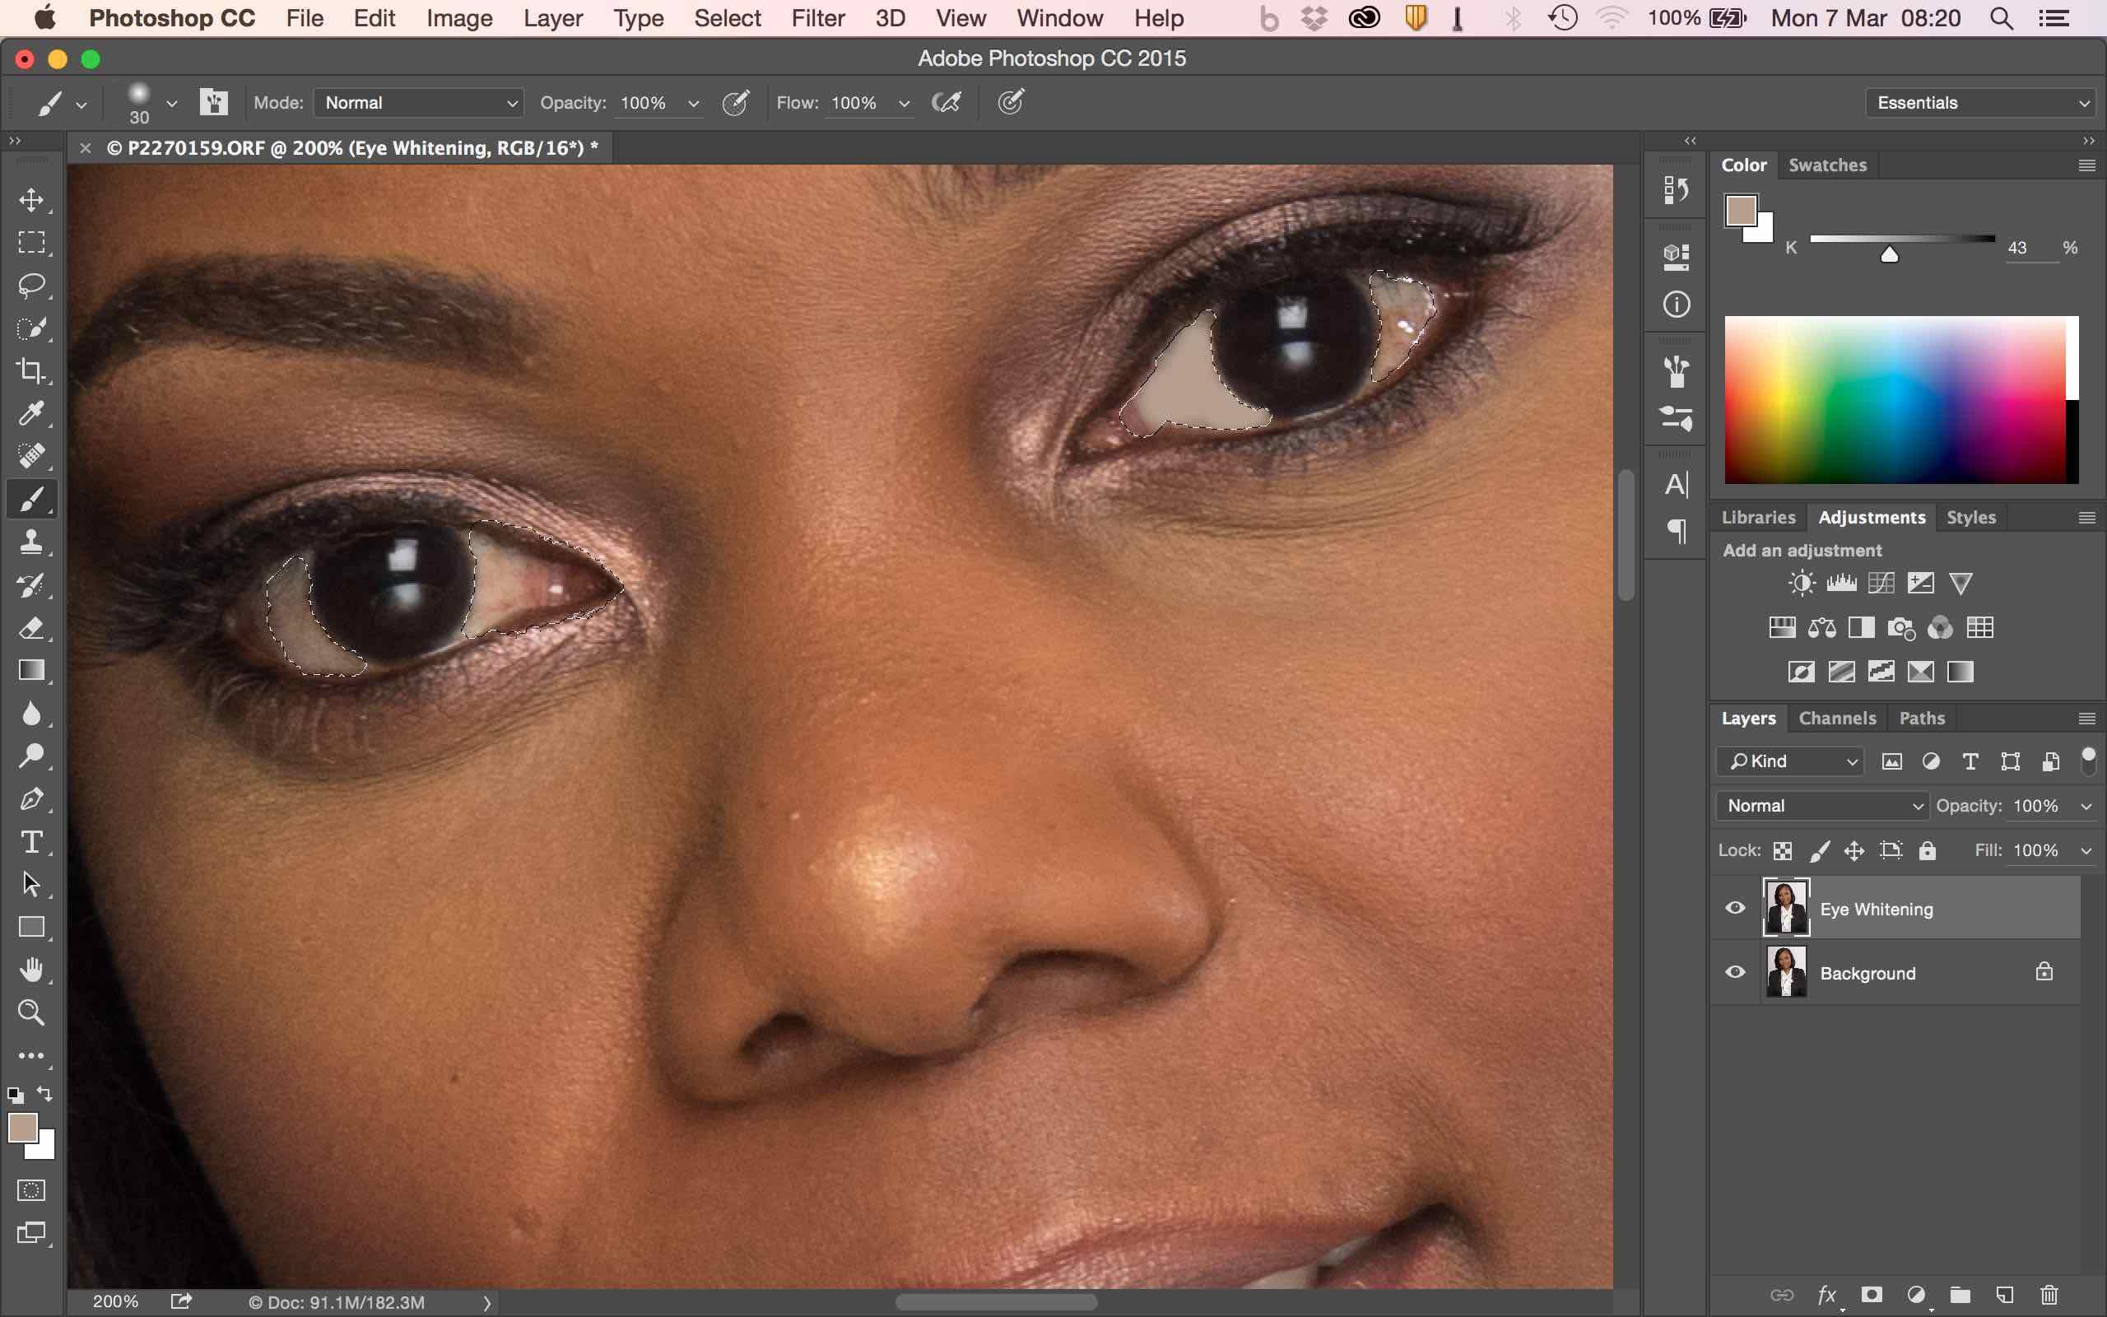Click the foreground color swatch in toolbar

[x=23, y=1129]
